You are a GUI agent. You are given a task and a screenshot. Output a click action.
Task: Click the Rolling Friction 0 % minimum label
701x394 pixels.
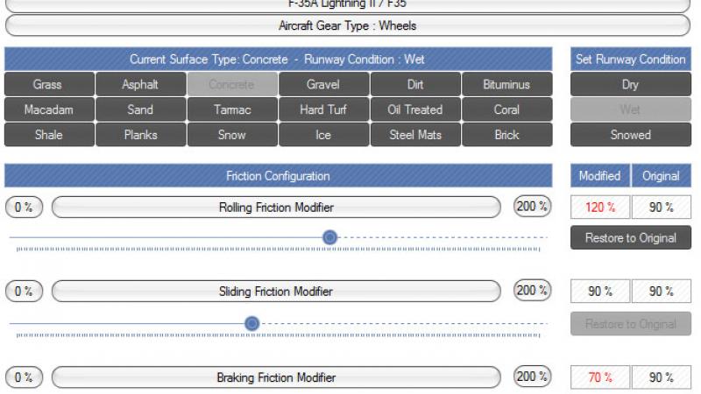[x=25, y=208]
